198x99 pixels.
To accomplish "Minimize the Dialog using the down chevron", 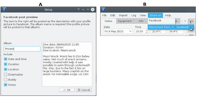I will point(83,10).
